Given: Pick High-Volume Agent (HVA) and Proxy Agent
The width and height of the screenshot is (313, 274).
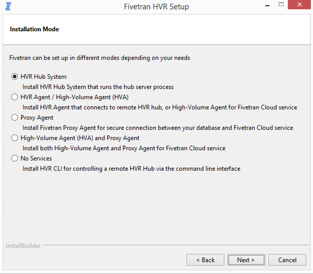Looking at the screenshot, I should pyautogui.click(x=15, y=138).
